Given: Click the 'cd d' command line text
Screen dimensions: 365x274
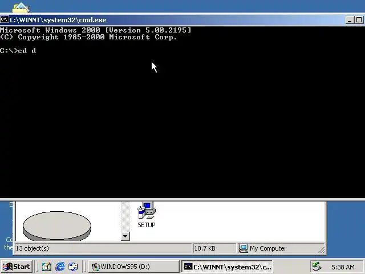Looking at the screenshot, I should pyautogui.click(x=27, y=51).
